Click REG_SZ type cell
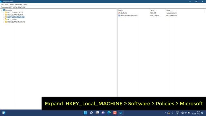This screenshot has width=206, height=116. click(153, 13)
